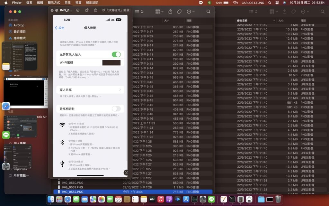The image size is (329, 206).
Task: Click the Finder search magnifier icon
Action: (x=209, y=12)
